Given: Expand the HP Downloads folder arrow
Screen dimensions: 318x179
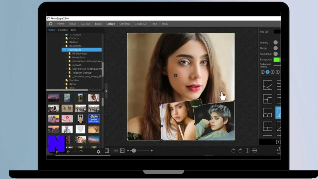Looking at the screenshot, I should [66, 53].
